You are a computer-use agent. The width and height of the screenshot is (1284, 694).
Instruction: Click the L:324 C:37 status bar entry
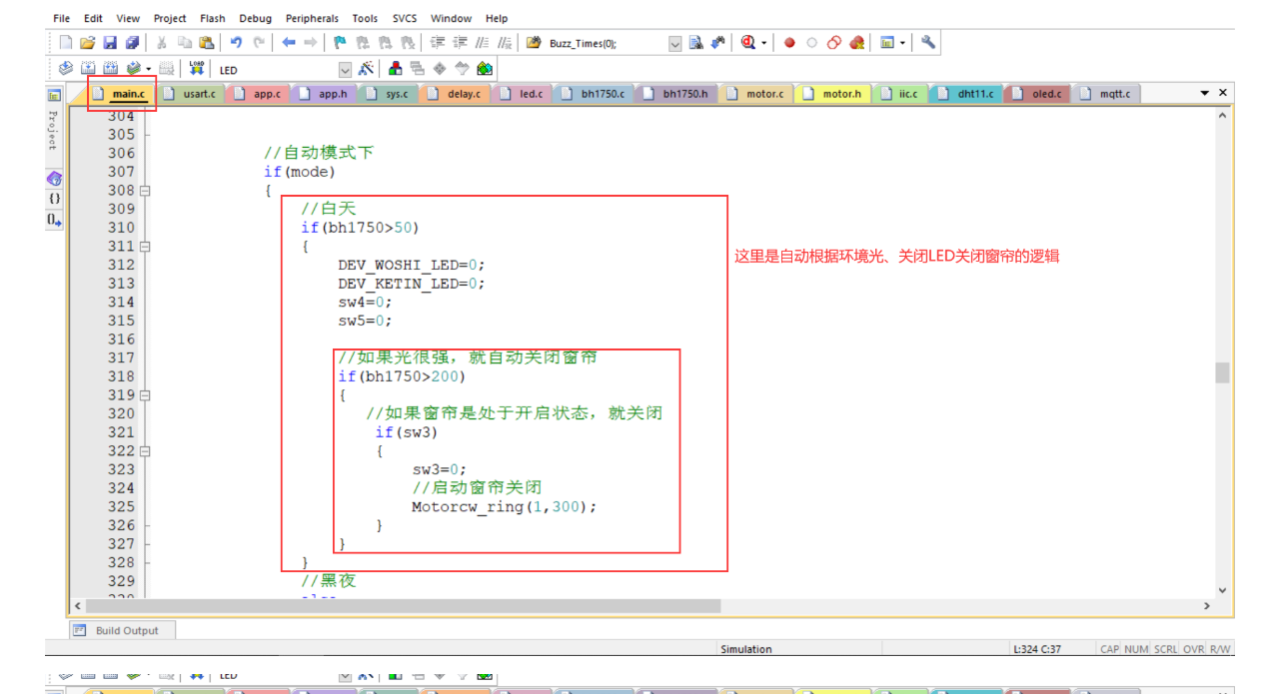pyautogui.click(x=1036, y=649)
